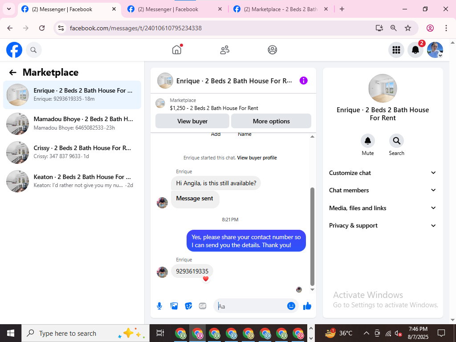Click the listing thumbnail in the right info panel
The image size is (456, 342).
click(x=383, y=88)
